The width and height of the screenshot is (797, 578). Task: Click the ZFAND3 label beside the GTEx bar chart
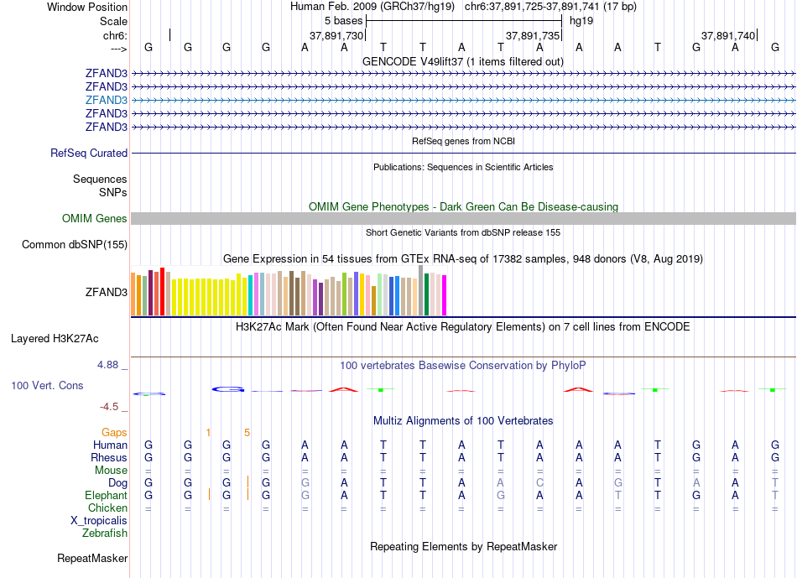coord(107,292)
